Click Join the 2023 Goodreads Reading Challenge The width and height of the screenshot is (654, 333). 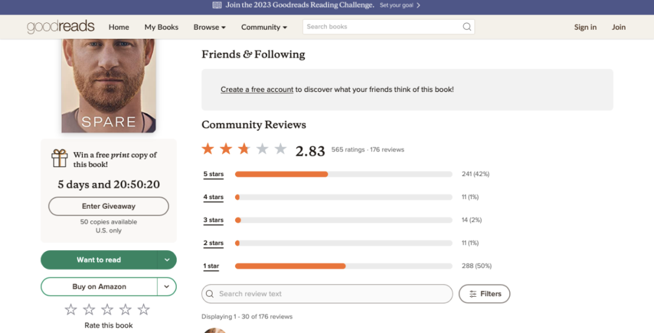[300, 5]
